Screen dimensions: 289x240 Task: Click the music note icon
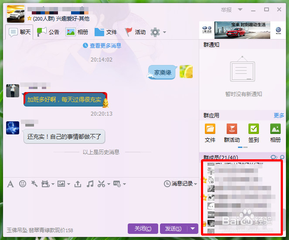click(x=90, y=184)
